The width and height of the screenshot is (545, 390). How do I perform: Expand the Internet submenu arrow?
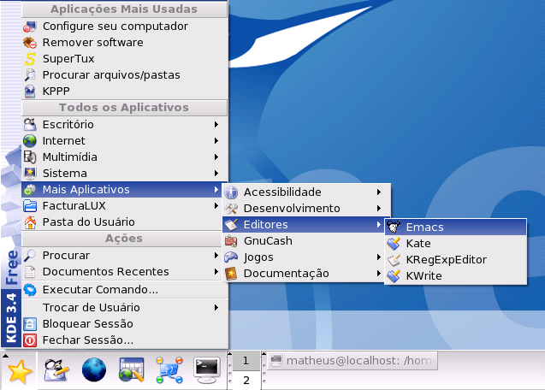pos(216,141)
